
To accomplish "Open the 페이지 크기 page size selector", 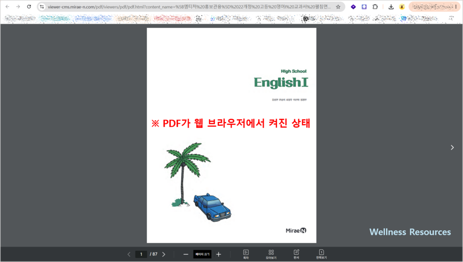I will pyautogui.click(x=202, y=254).
